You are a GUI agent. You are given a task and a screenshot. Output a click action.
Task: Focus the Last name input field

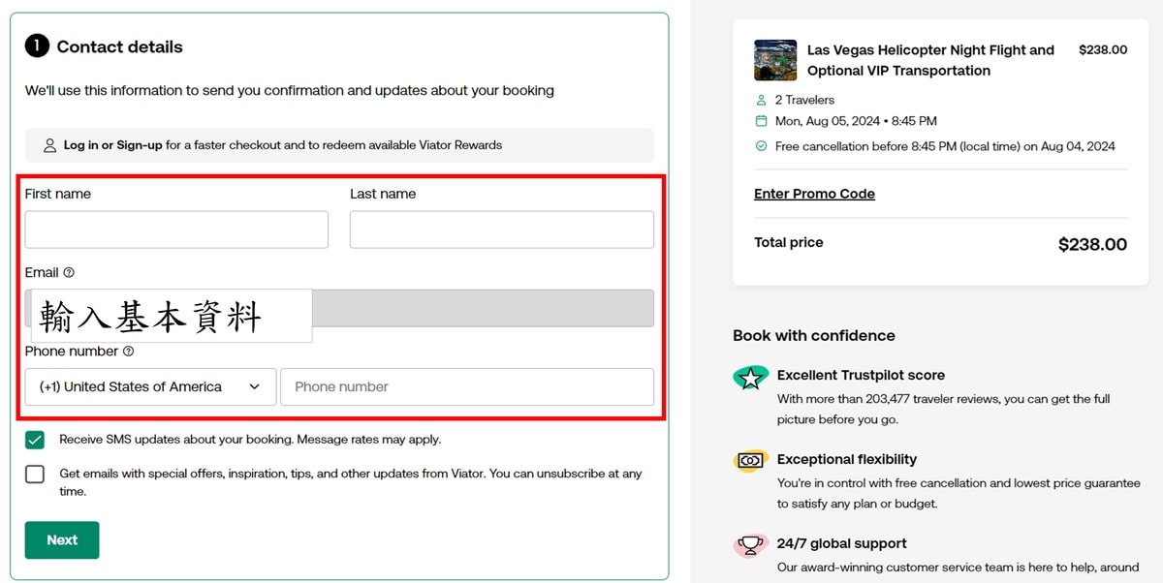pos(502,230)
